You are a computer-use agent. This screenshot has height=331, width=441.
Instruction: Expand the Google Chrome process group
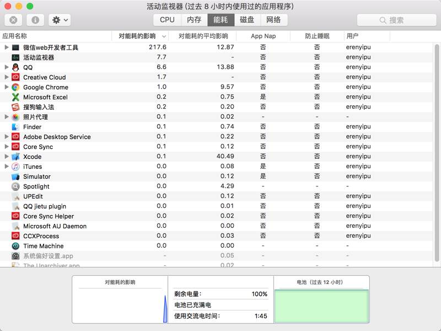coord(7,87)
